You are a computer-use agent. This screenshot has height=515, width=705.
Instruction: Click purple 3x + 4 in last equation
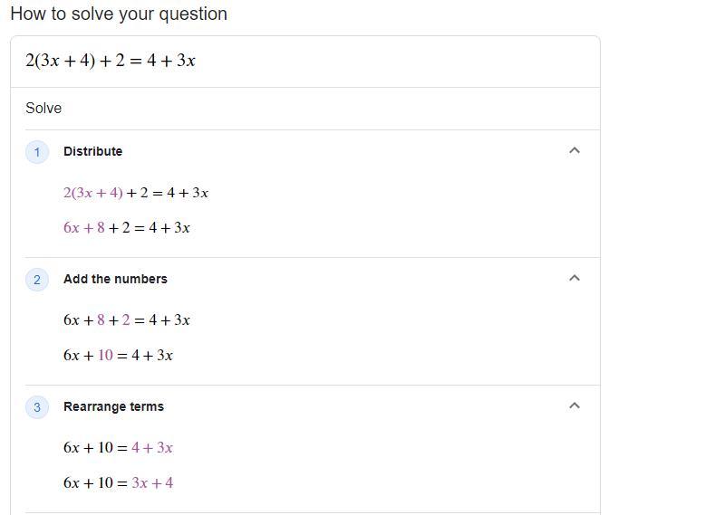click(x=152, y=483)
